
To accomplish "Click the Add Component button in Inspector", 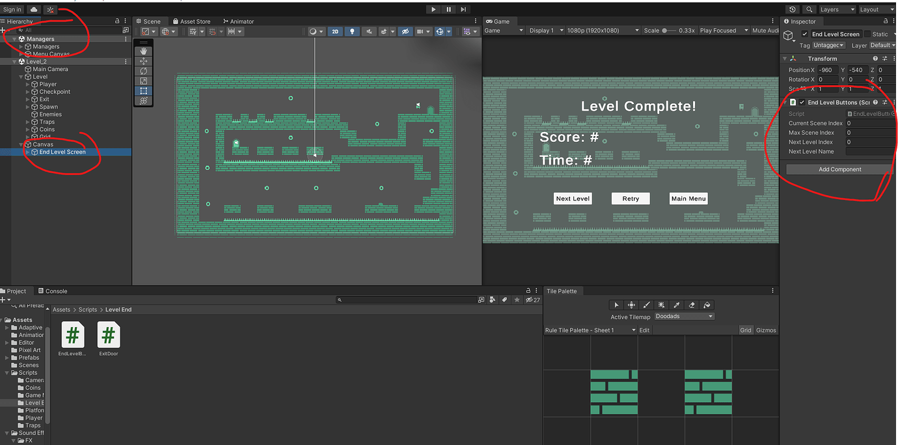I will point(839,169).
